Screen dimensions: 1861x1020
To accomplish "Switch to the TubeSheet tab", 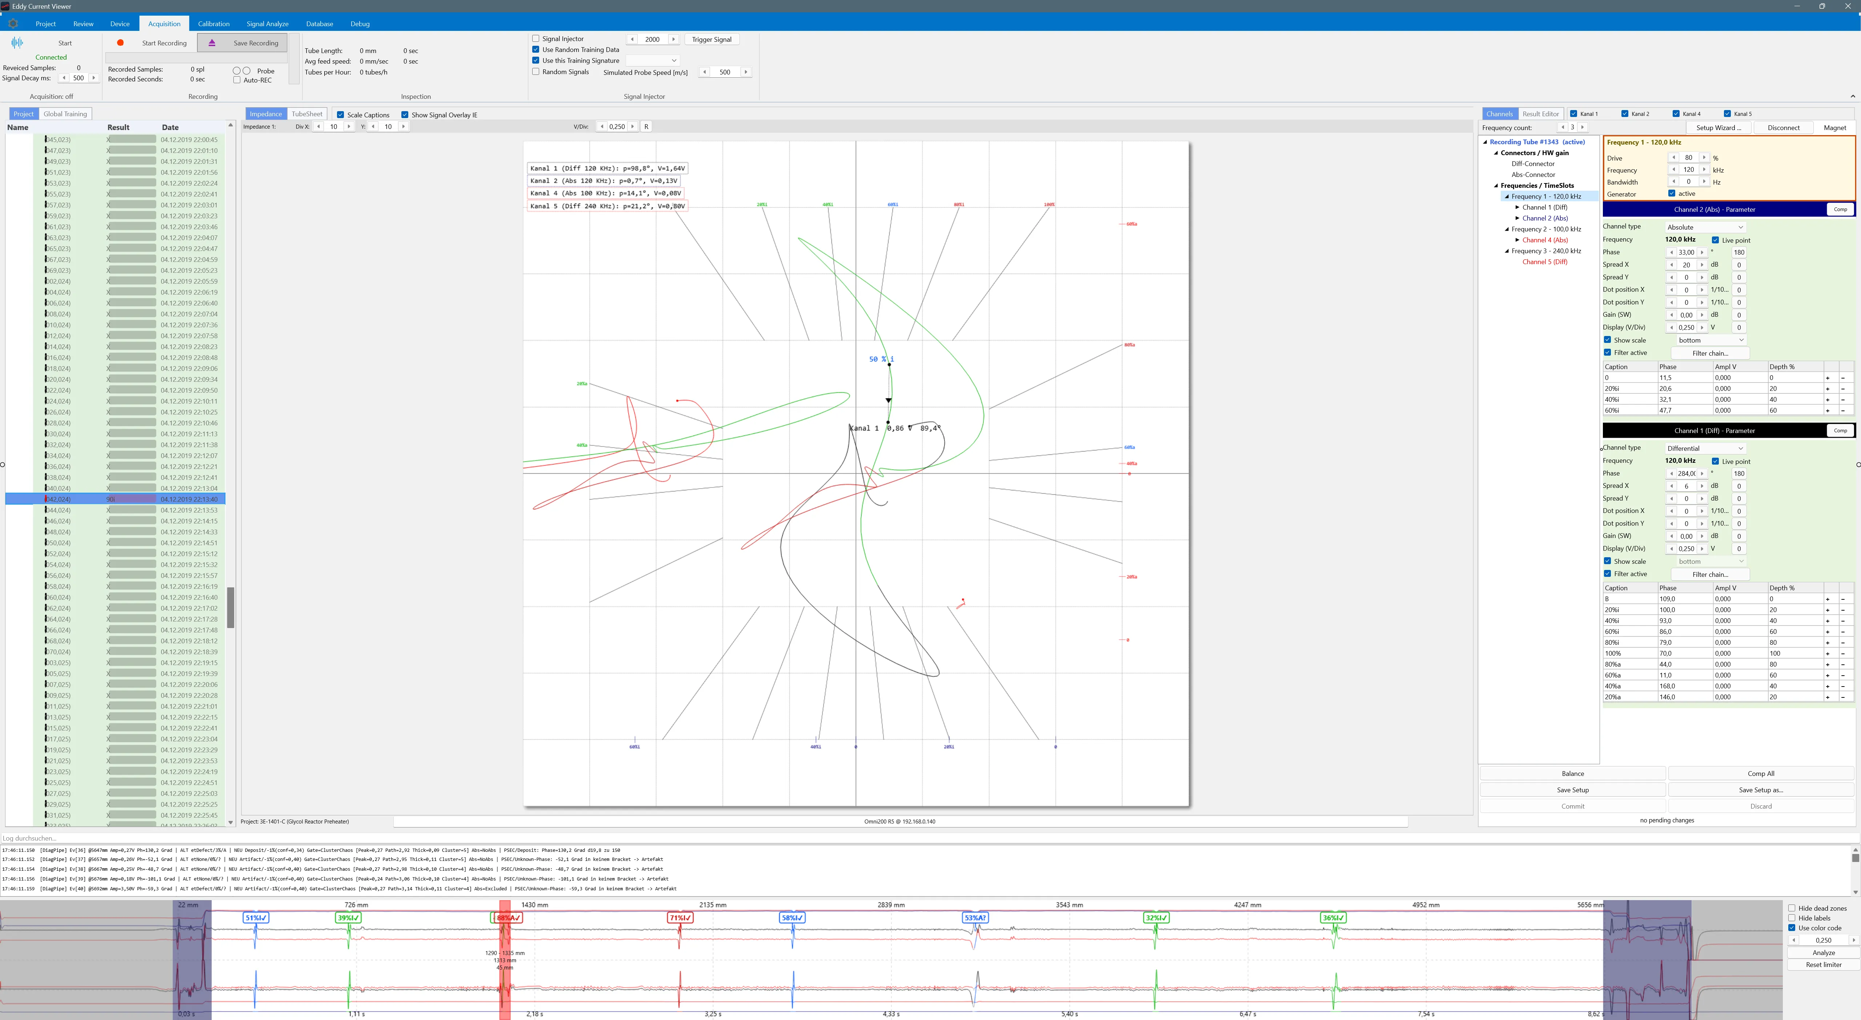I will 307,113.
